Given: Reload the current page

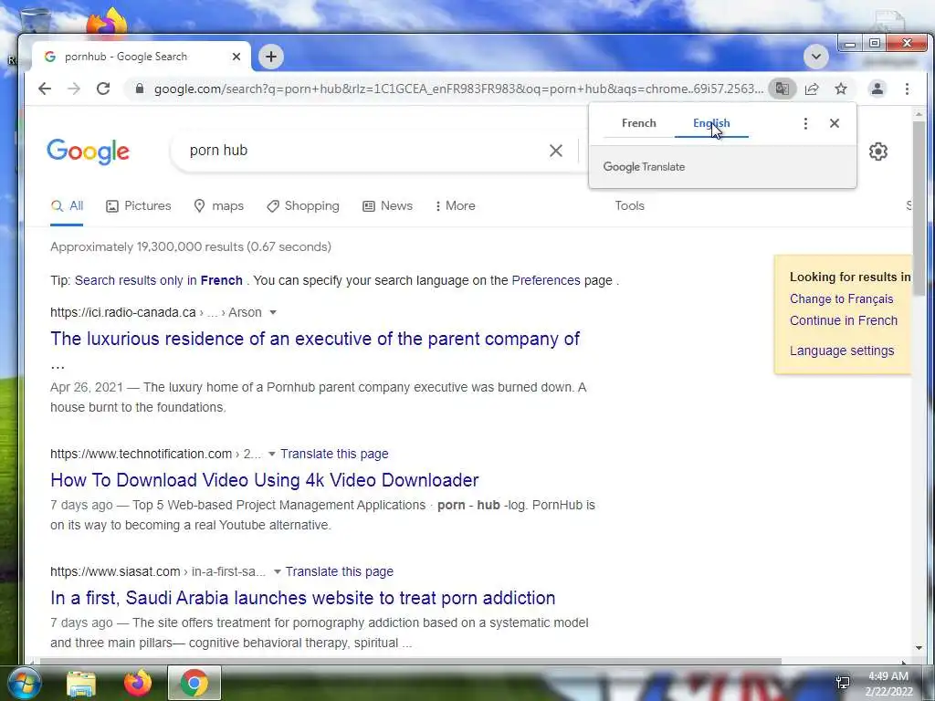Looking at the screenshot, I should click(103, 89).
